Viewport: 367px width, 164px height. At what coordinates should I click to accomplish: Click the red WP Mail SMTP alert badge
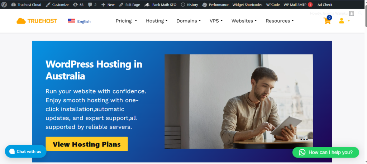pyautogui.click(x=310, y=4)
